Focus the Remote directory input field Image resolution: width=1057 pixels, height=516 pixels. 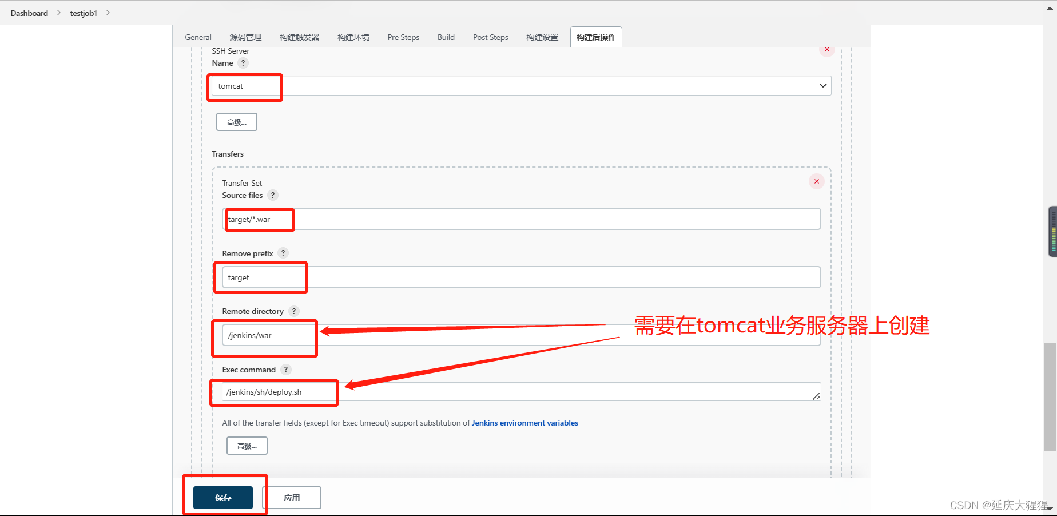tap(522, 335)
